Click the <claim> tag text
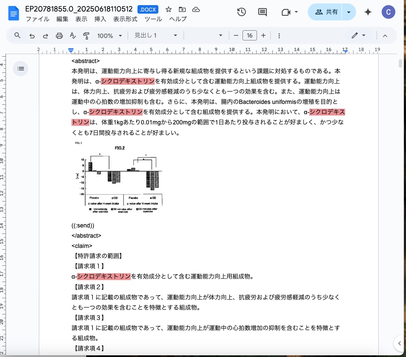406x357 pixels. pos(82,246)
